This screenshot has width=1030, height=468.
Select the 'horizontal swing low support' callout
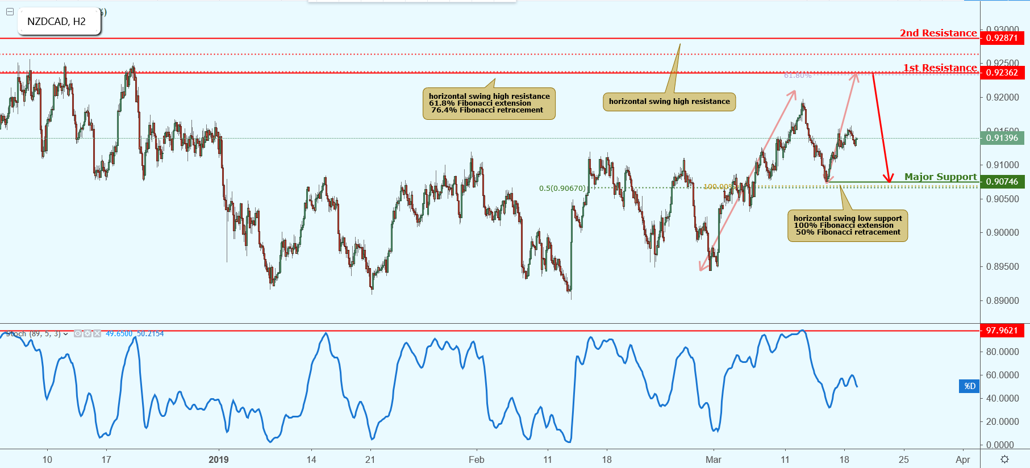tap(848, 225)
